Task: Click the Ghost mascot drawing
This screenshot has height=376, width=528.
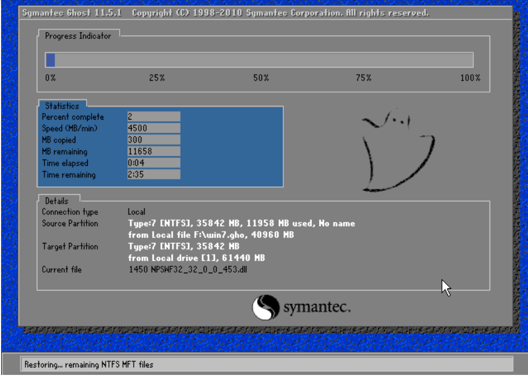Action: (398, 150)
